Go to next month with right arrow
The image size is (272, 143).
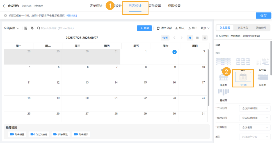(x=182, y=38)
